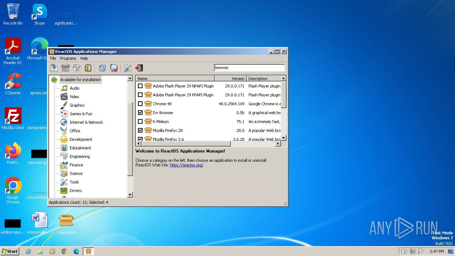Viewport: 455px width, 256px height.
Task: Click app list horizontal scroll right arrow
Action: click(278, 144)
